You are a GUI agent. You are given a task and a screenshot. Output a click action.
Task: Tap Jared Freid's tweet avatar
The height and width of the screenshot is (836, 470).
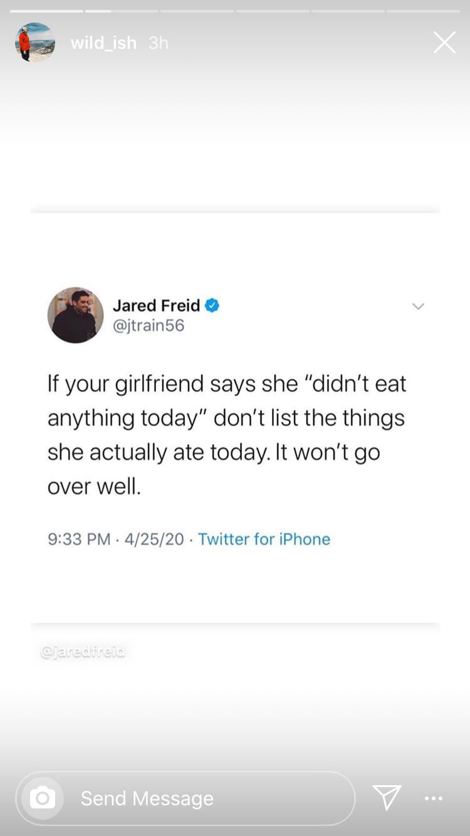point(76,315)
